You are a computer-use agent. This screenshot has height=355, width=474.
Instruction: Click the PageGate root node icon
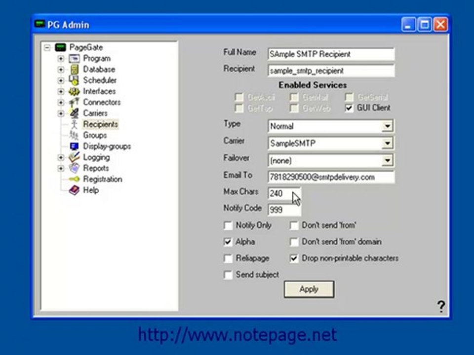click(x=60, y=47)
